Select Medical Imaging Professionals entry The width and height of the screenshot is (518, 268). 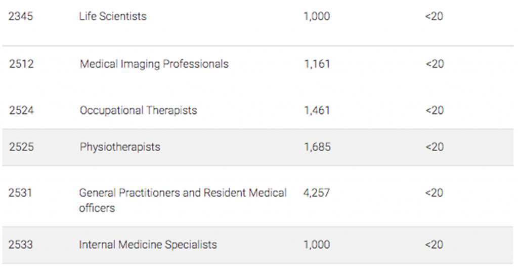154,64
